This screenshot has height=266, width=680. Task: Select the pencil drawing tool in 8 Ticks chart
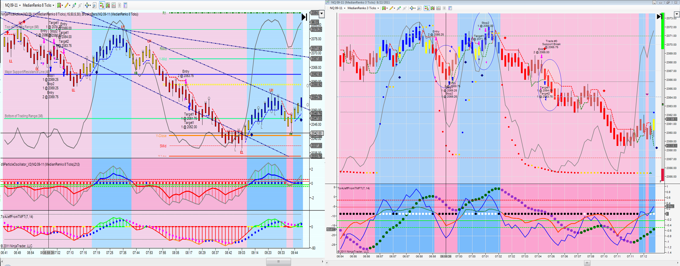coord(66,5)
